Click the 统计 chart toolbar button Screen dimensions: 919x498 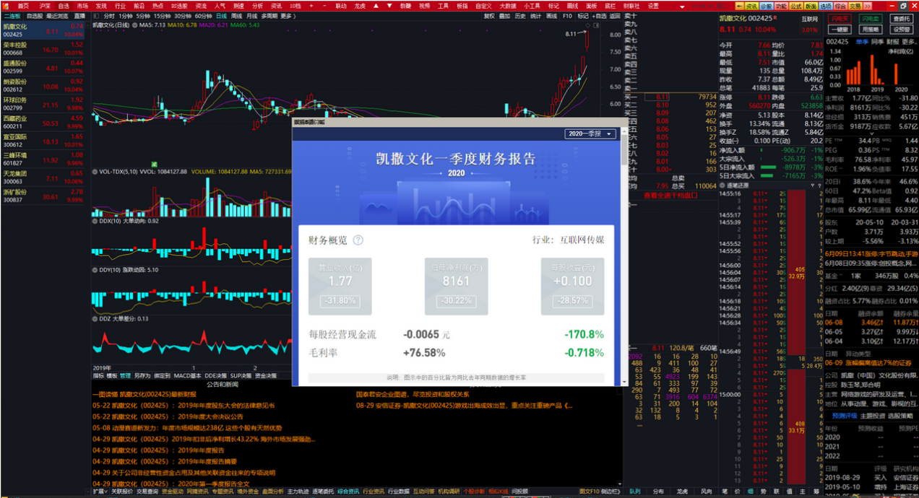pyautogui.click(x=535, y=15)
